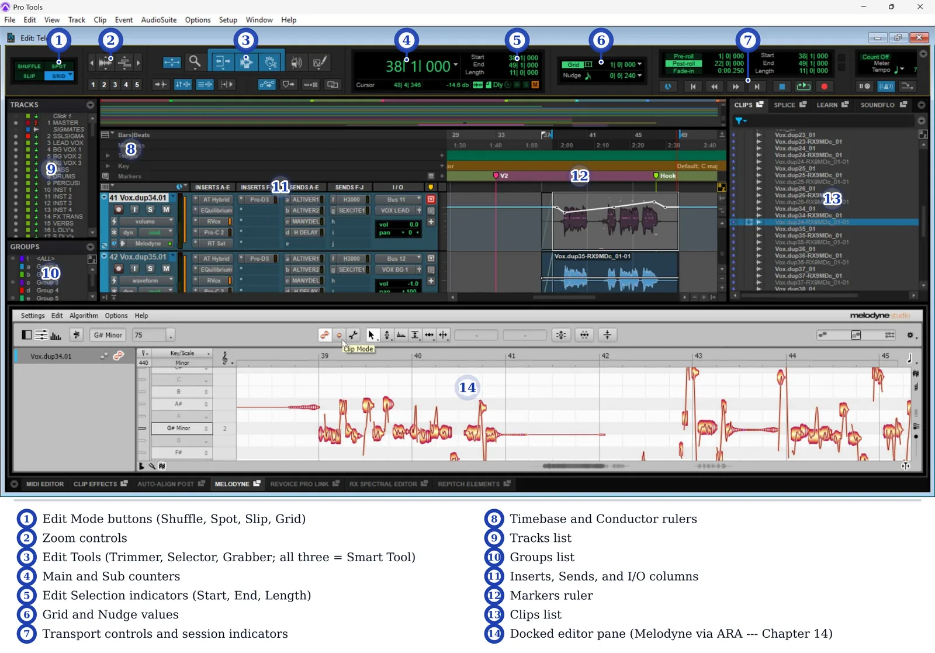
Task: Toggle the Metronome click button
Action: pos(887,87)
